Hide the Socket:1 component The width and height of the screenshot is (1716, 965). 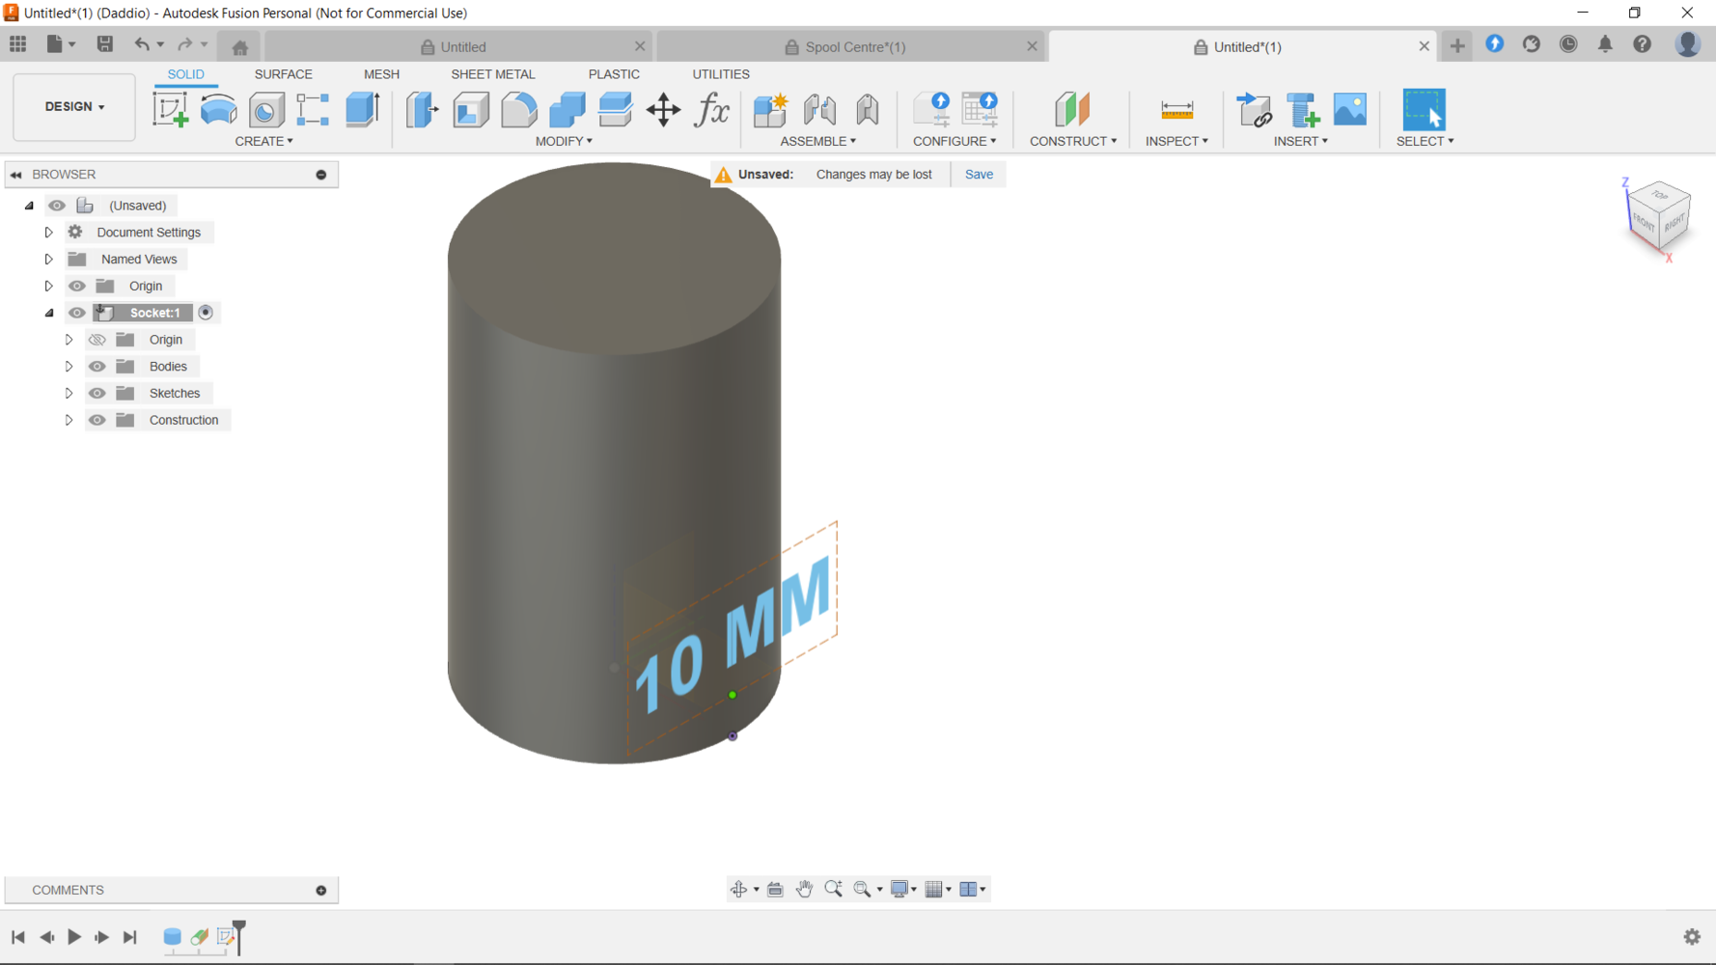tap(77, 313)
